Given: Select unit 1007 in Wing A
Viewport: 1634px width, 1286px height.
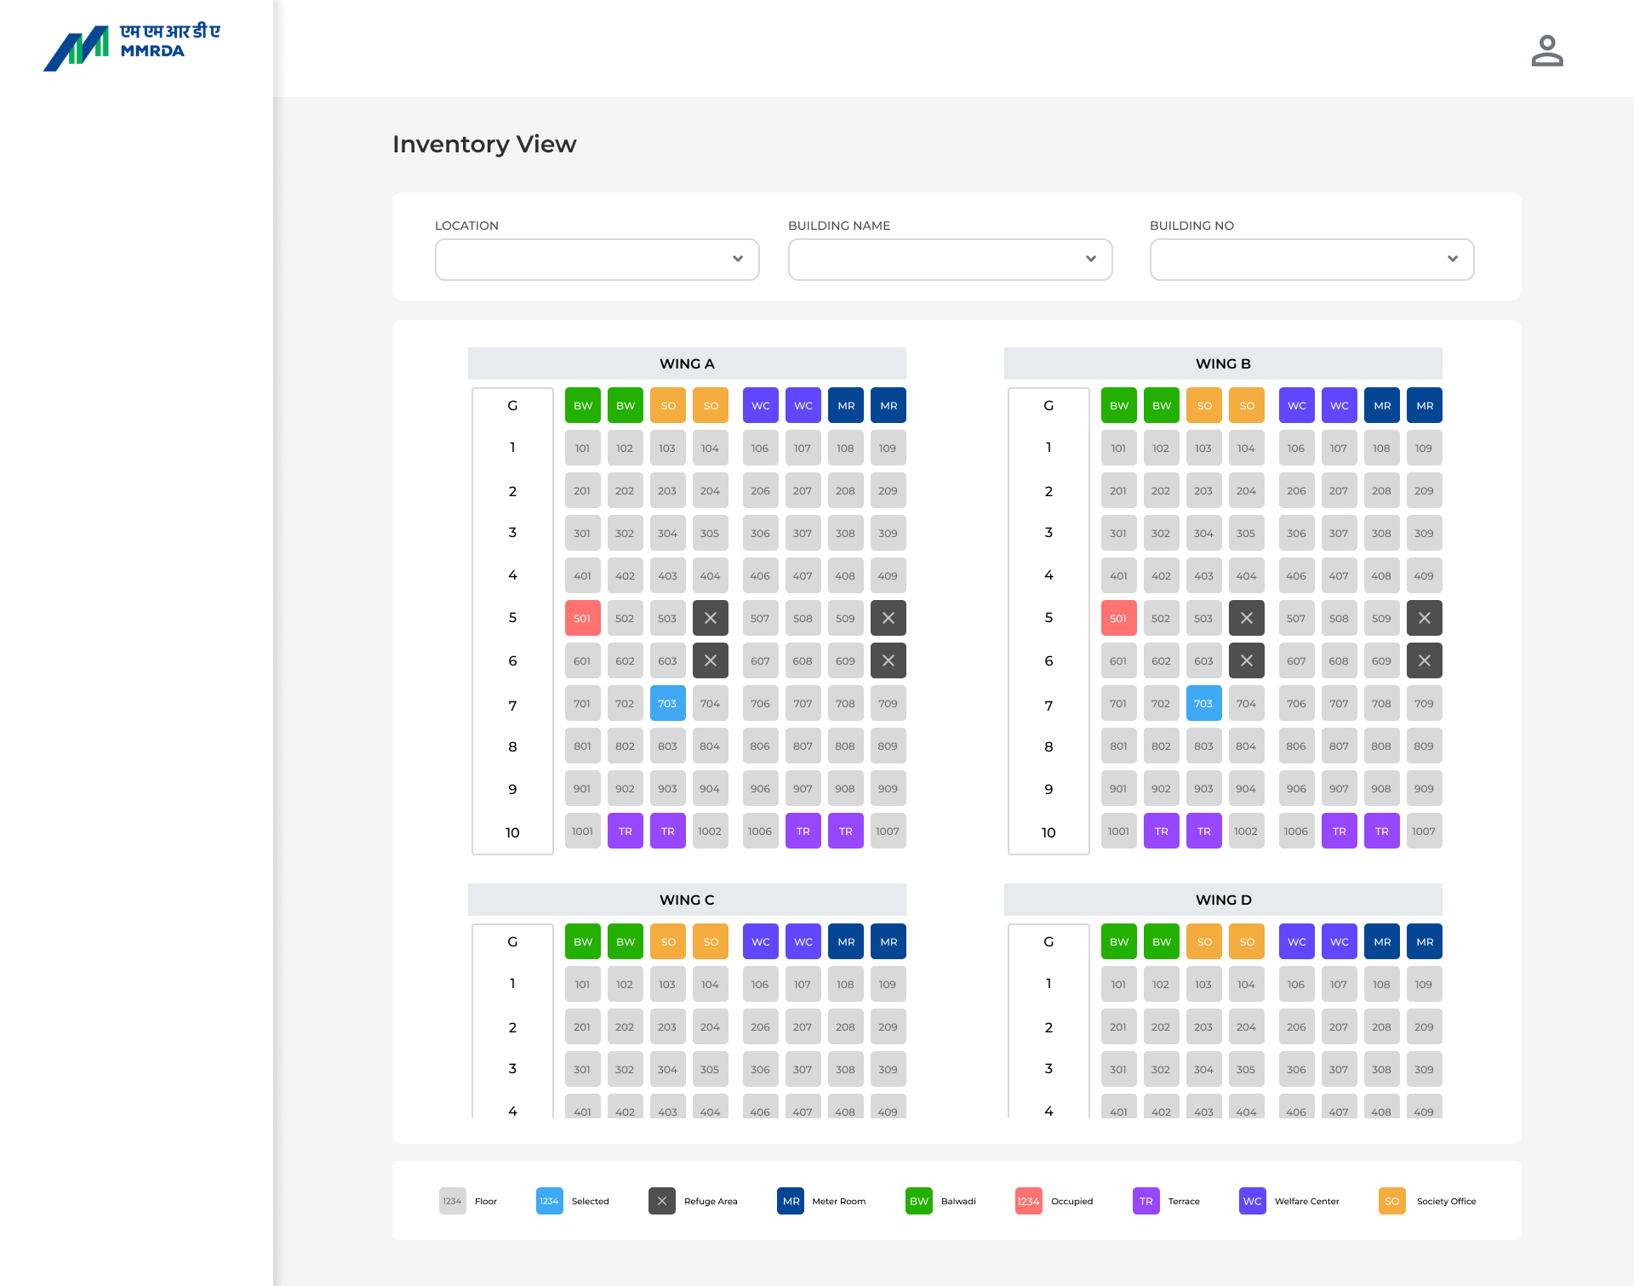Looking at the screenshot, I should pos(888,831).
